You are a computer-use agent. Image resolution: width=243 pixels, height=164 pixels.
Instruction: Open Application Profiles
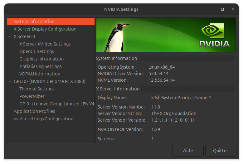pos(34,111)
